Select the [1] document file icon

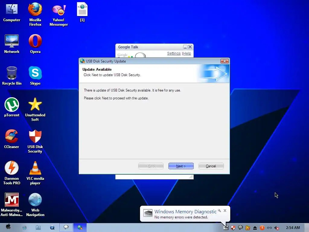tap(82, 12)
